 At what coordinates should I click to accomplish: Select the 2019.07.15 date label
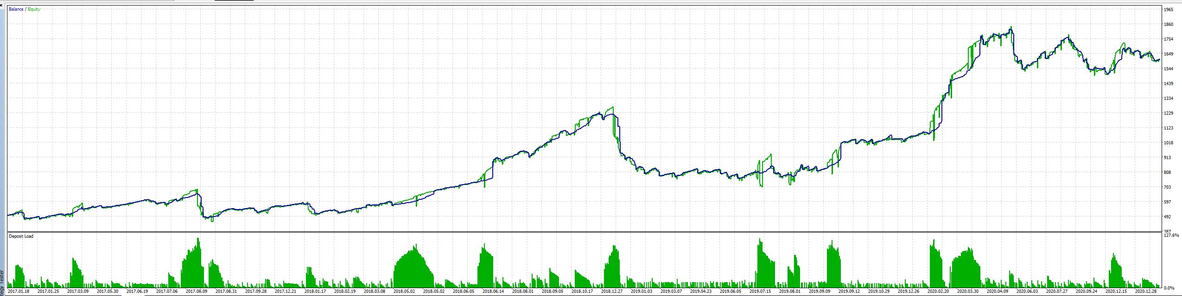[x=760, y=291]
